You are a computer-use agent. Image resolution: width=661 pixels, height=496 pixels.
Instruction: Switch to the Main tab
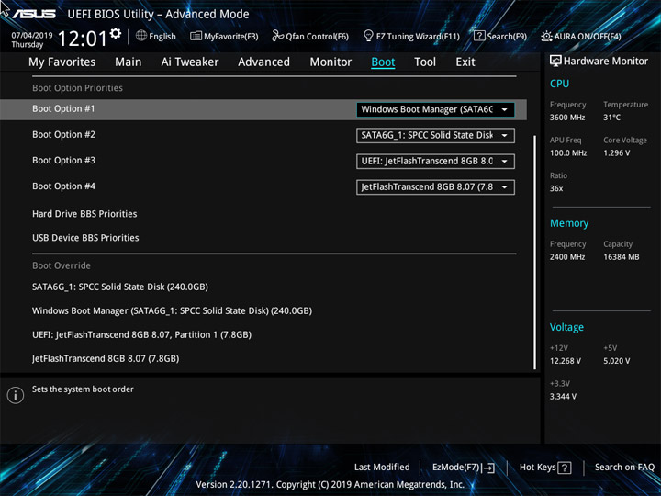coord(129,62)
